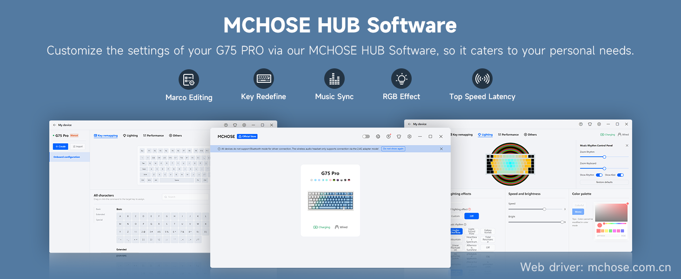Select Heartbeat Spectrum rhythm effect
681x279 pixels.
click(x=472, y=239)
